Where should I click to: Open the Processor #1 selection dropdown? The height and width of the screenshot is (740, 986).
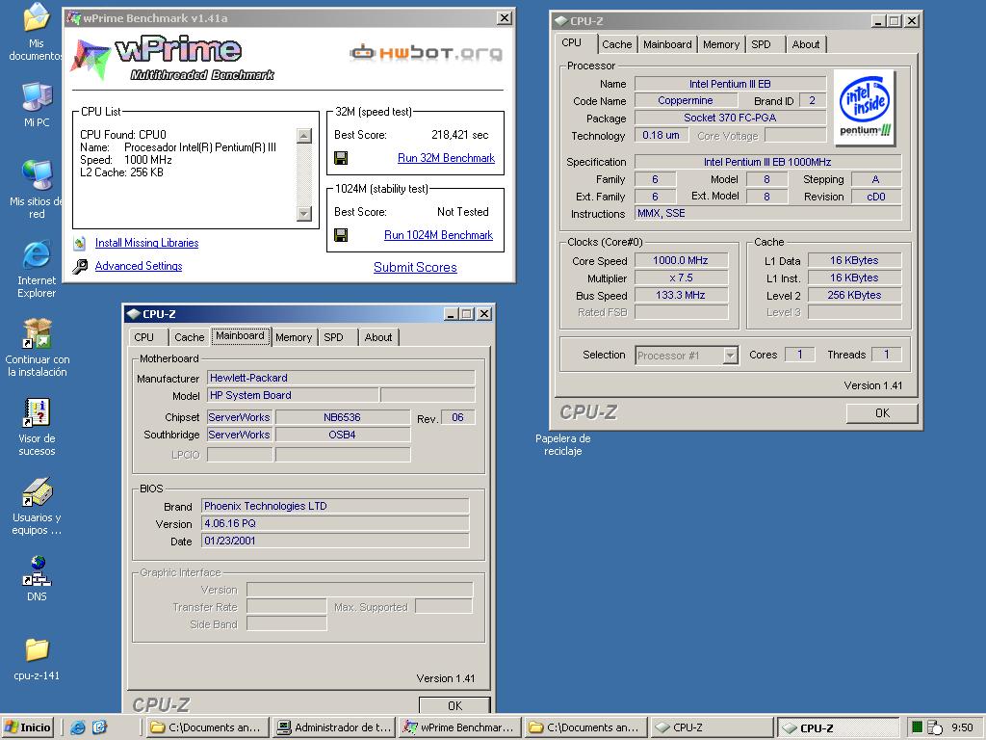click(730, 356)
